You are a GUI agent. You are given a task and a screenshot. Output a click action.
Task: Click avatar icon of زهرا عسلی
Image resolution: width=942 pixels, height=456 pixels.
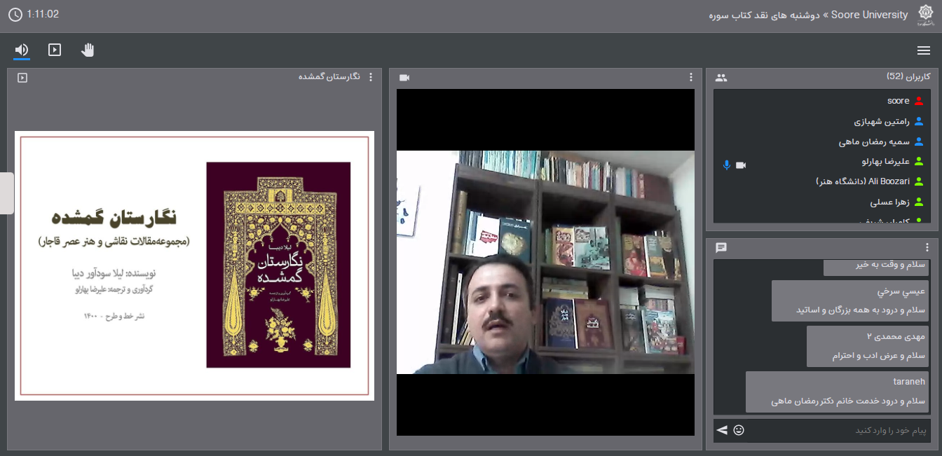919,202
